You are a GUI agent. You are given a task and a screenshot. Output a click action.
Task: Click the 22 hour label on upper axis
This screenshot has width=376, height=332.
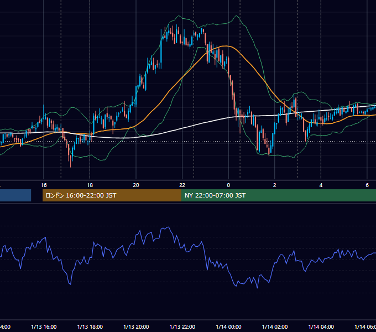tap(182, 185)
